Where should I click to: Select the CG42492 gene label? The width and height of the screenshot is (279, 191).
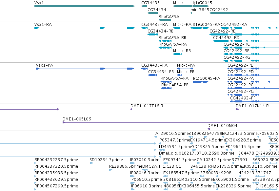pyautogui.click(x=219, y=10)
